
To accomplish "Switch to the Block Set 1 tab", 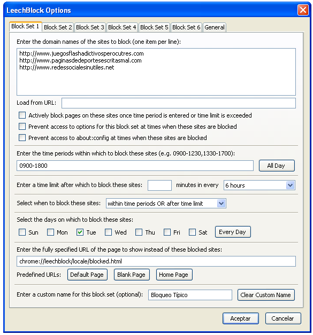I will 25,27.
